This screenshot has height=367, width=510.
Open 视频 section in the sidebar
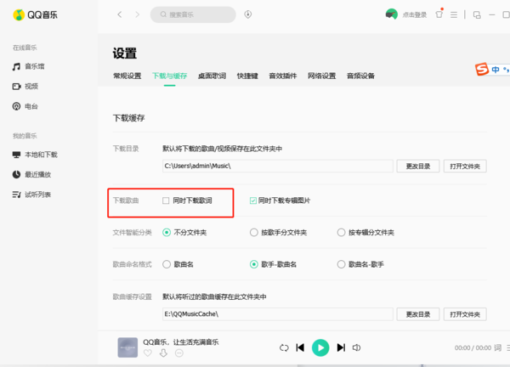point(31,86)
